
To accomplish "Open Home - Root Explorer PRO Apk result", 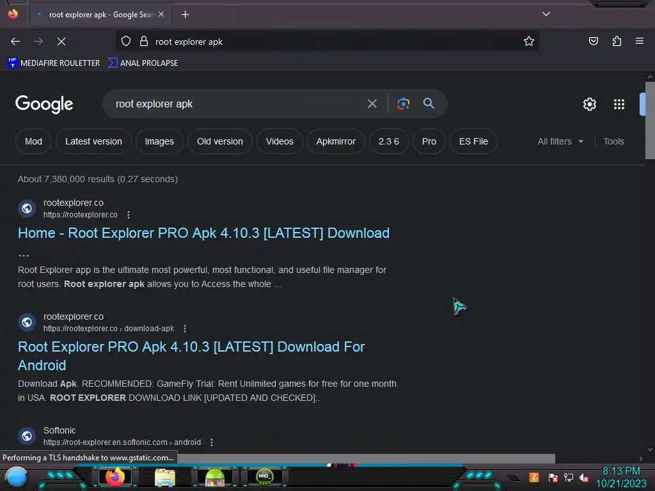I will [x=203, y=233].
